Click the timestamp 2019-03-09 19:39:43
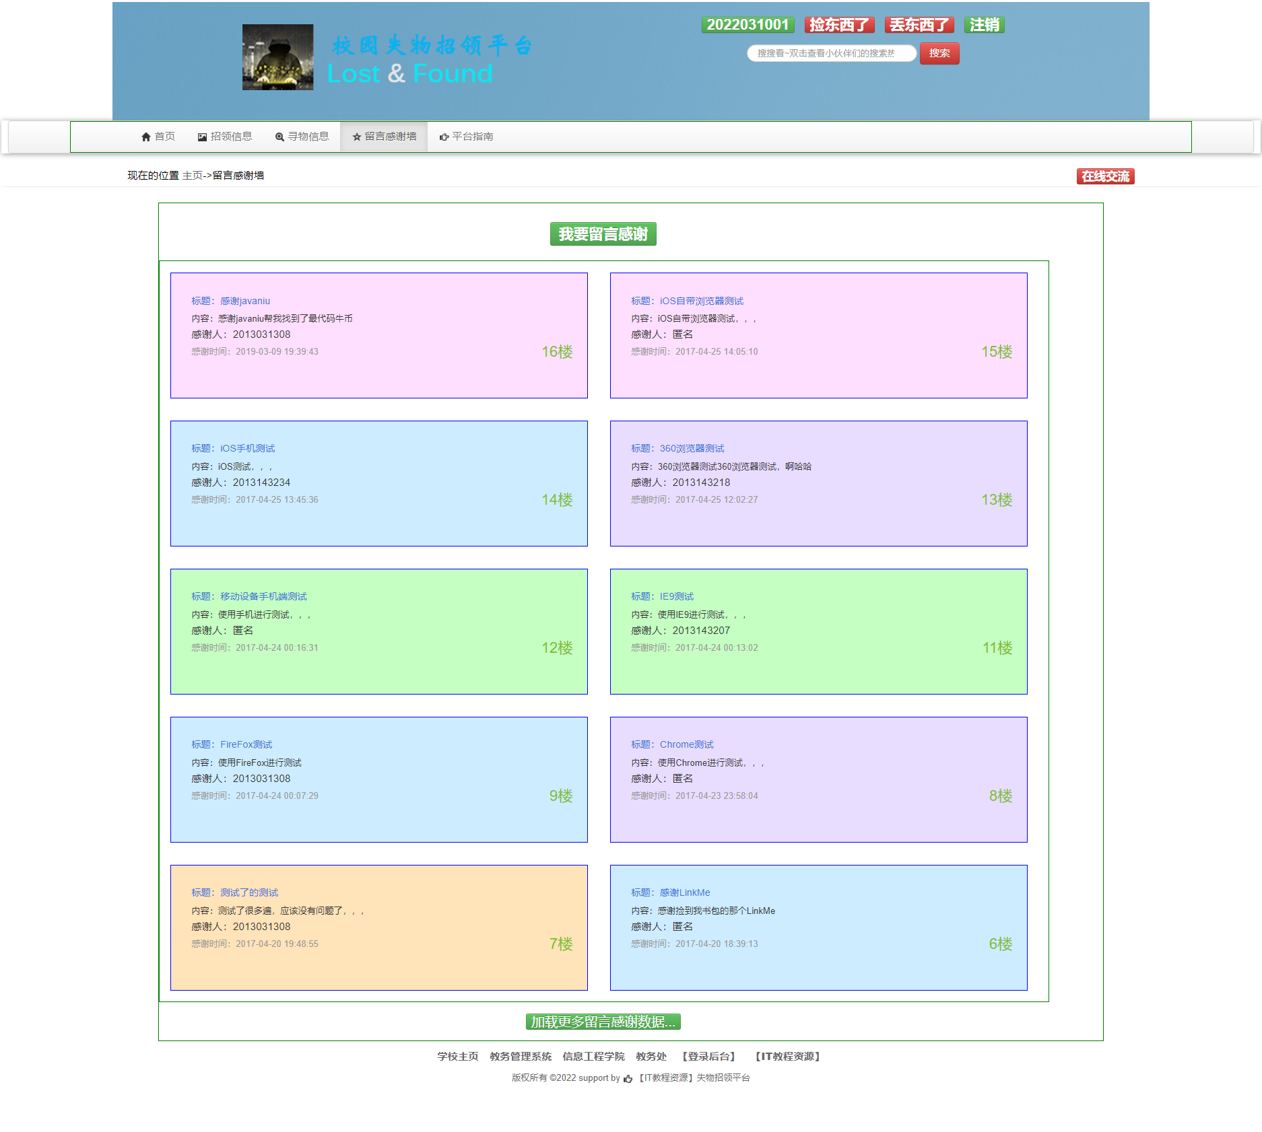The height and width of the screenshot is (1132, 1262). pos(277,352)
